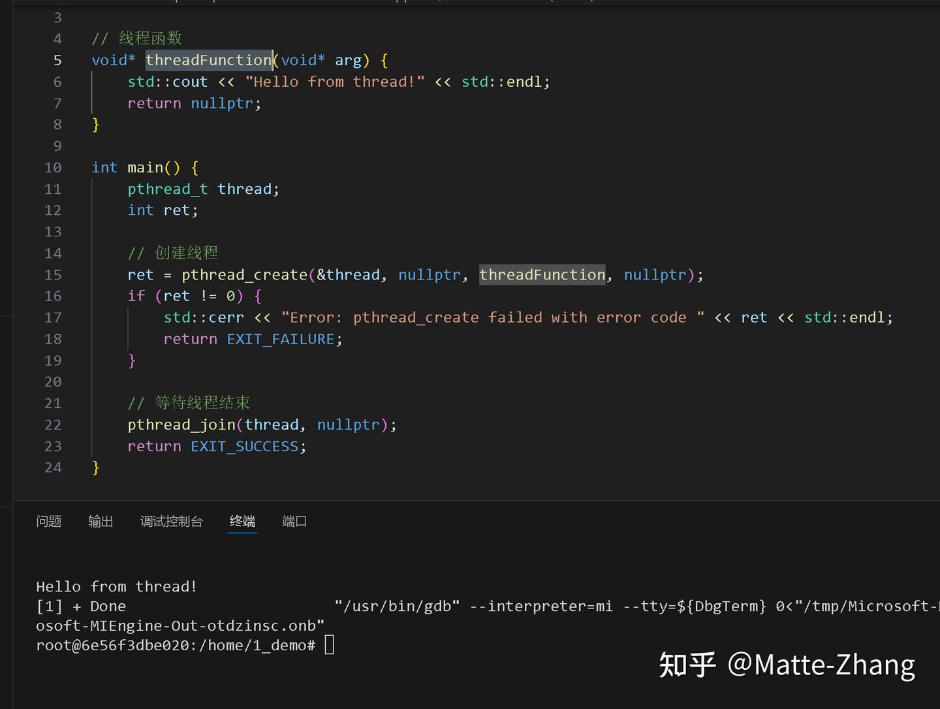Click line number 22 in the gutter
This screenshot has height=709, width=940.
click(x=53, y=425)
